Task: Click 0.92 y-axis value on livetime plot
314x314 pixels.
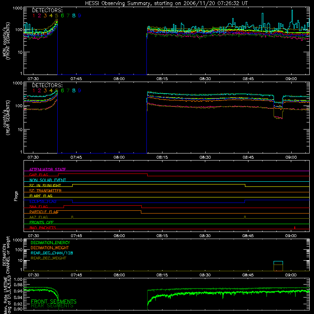Action: (18, 304)
